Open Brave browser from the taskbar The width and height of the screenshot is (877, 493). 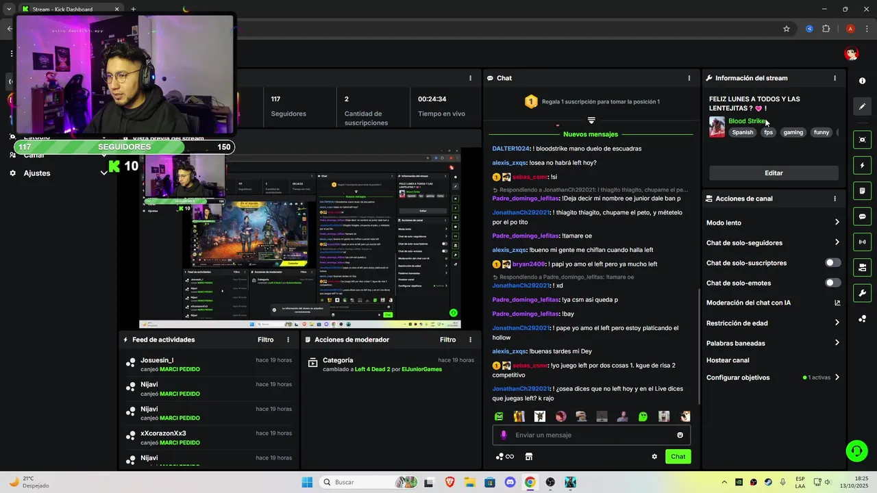[x=449, y=482]
